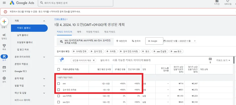Add 광고 chip to scope
Image resolution: width=236 pixels, height=105 pixels.
(x=146, y=51)
